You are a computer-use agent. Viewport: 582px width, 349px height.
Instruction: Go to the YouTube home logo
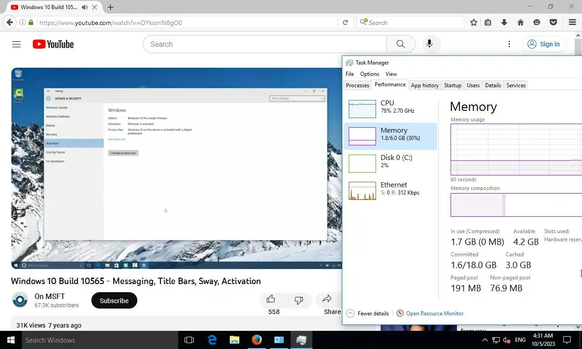(x=53, y=44)
